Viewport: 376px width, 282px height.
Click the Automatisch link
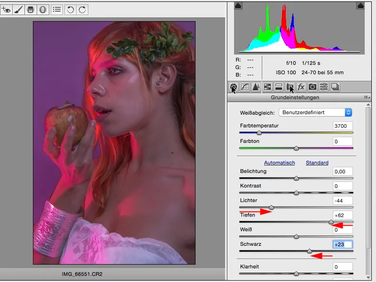[x=279, y=163]
